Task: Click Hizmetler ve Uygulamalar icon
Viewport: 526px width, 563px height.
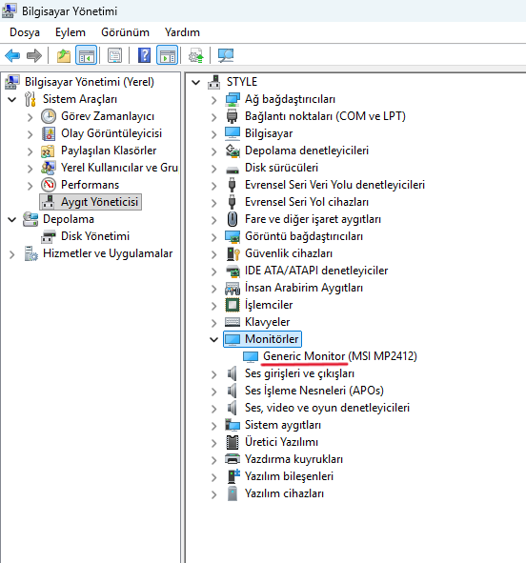Action: click(31, 253)
